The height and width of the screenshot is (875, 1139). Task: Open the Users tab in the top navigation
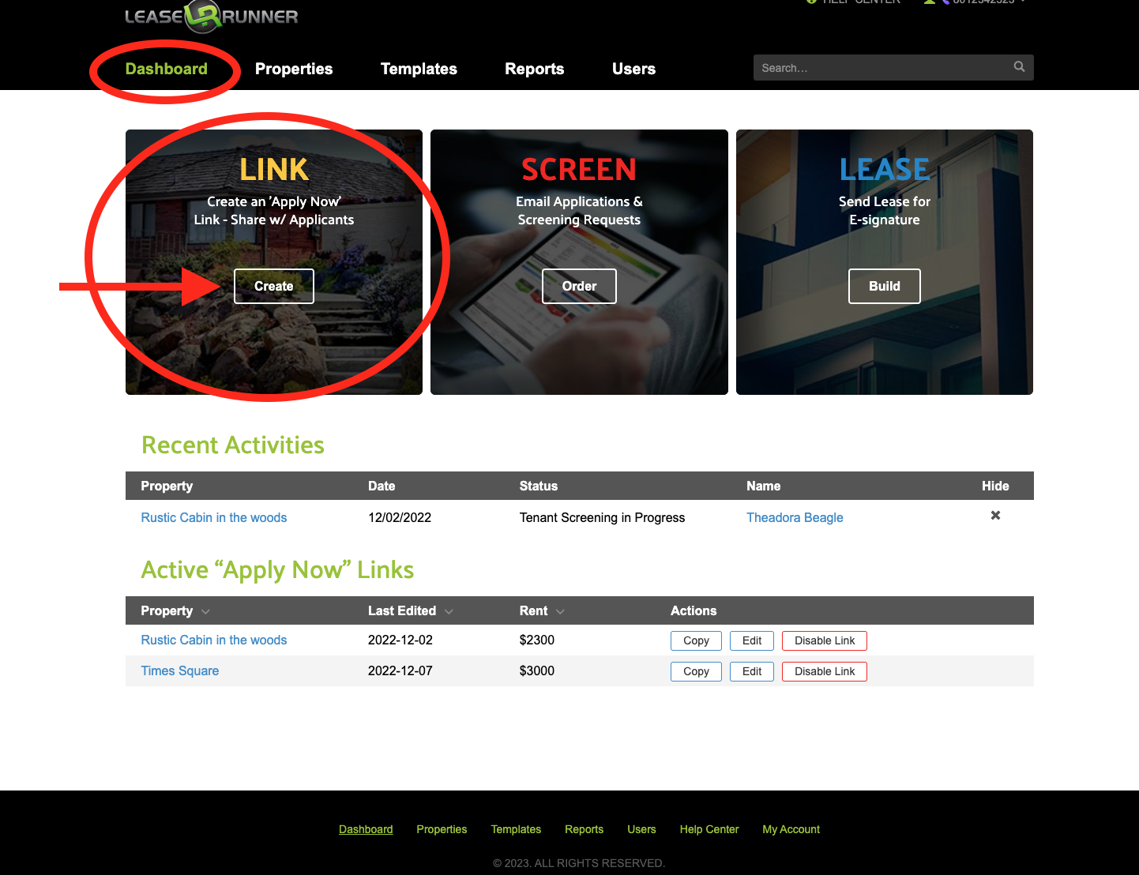pos(633,69)
